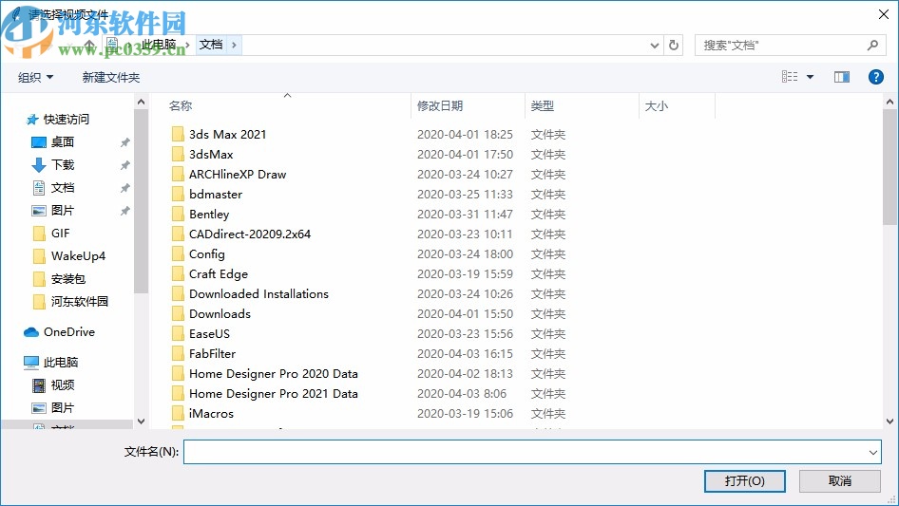Sort by 修改日期 column header
Viewport: 899px width, 506px height.
pos(440,106)
